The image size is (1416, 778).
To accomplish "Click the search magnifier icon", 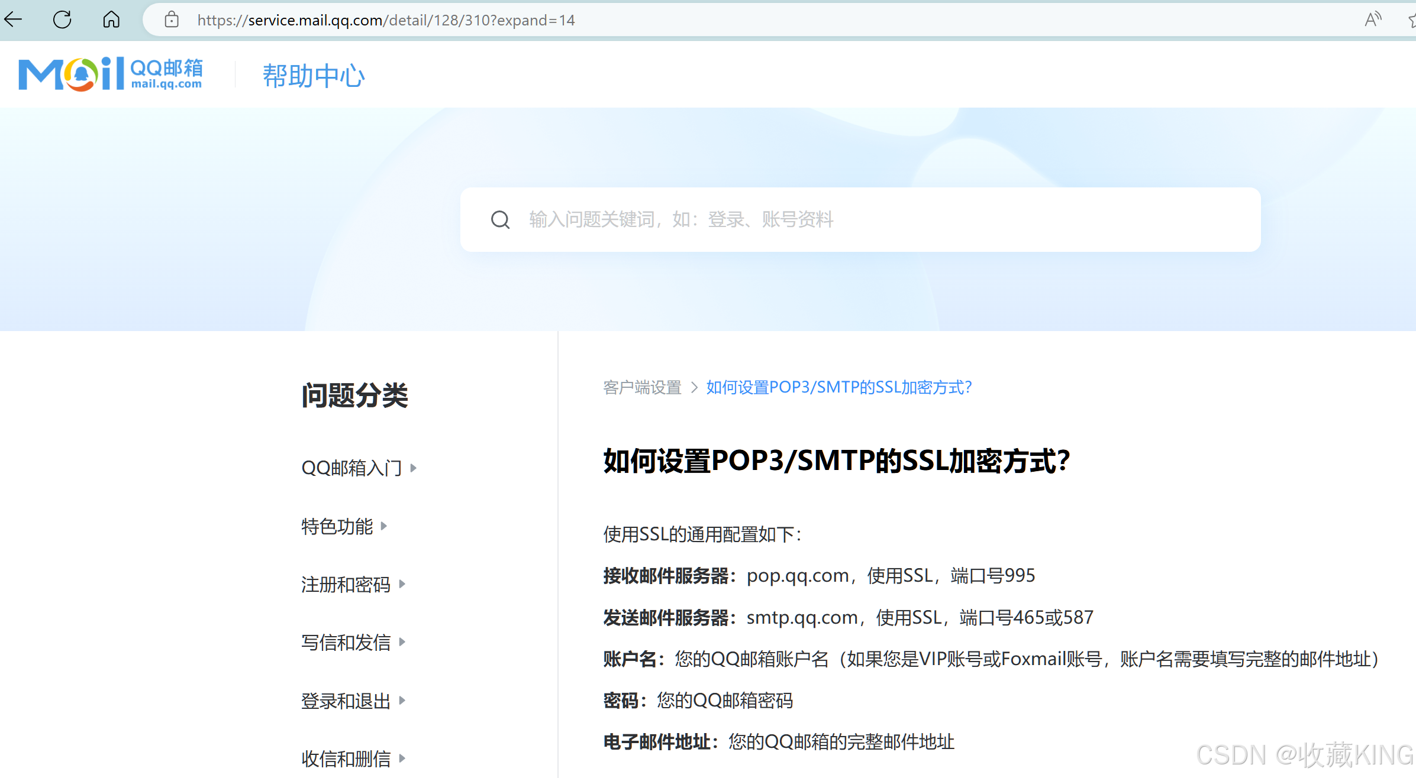I will [x=501, y=219].
